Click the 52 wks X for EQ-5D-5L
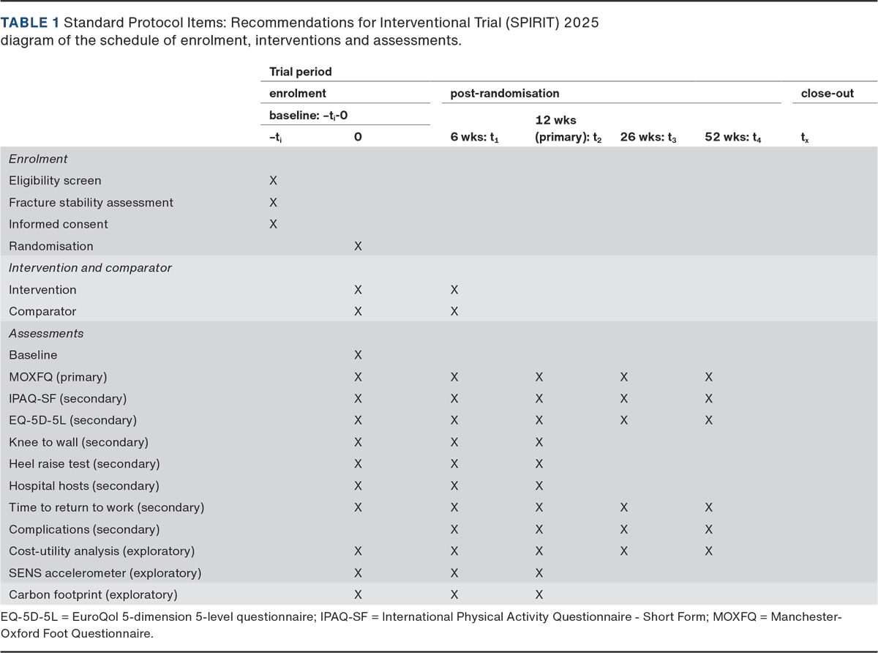878x653 pixels. 708,420
